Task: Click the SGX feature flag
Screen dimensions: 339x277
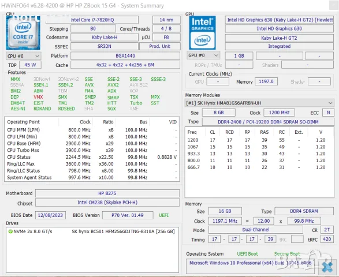Action: [x=111, y=108]
